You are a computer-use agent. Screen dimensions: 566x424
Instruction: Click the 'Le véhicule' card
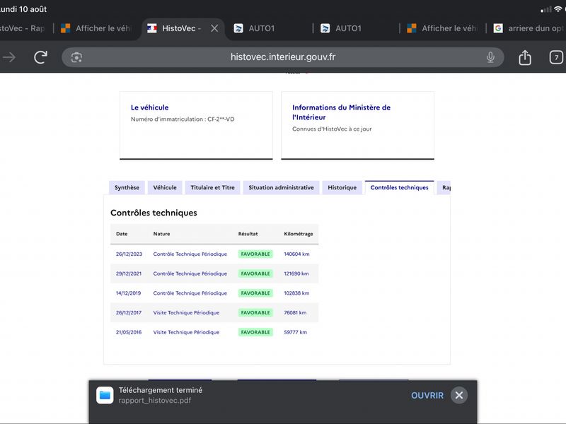(196, 125)
